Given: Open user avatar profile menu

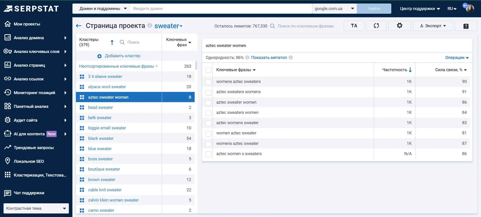Looking at the screenshot, I should tap(470, 8).
